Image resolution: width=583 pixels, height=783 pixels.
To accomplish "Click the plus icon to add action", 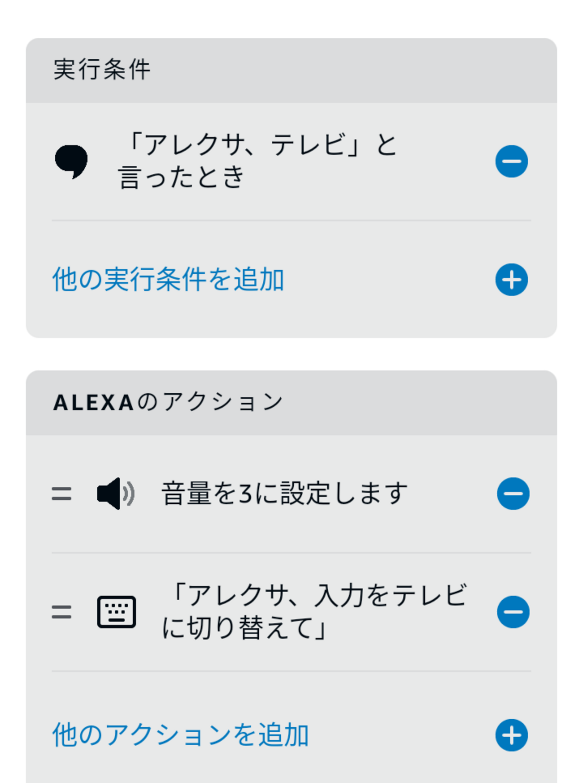I will (511, 735).
